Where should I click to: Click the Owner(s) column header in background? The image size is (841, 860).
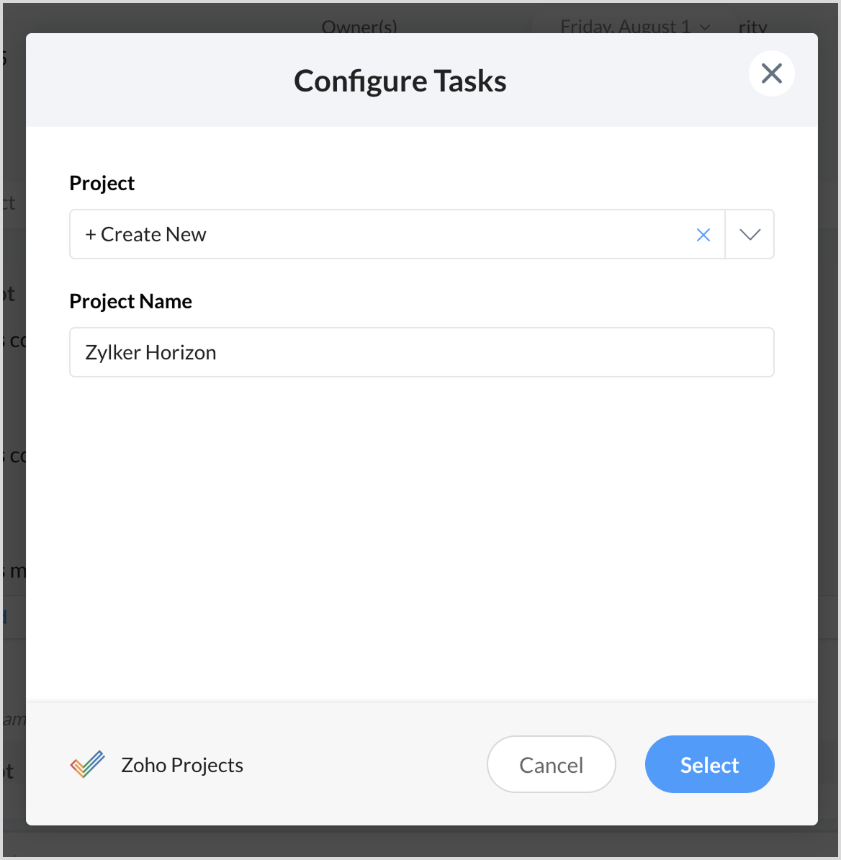(x=359, y=27)
